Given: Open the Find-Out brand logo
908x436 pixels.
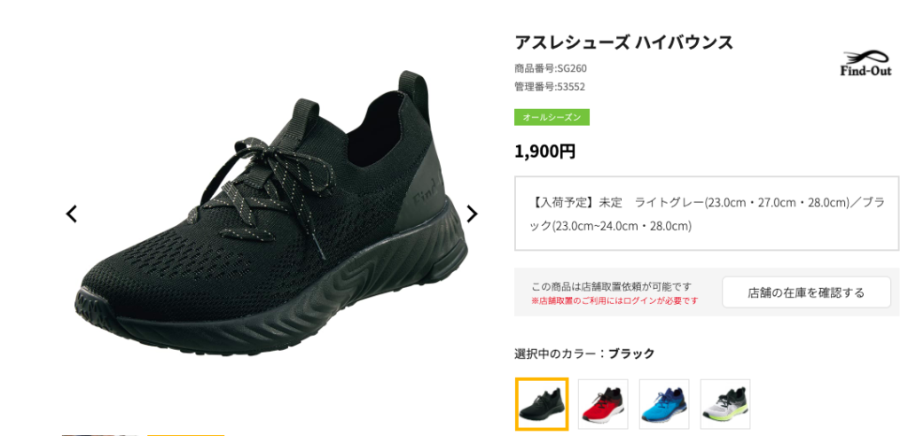Looking at the screenshot, I should [866, 64].
